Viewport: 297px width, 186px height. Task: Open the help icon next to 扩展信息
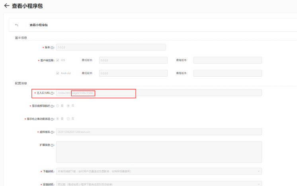[52, 145]
